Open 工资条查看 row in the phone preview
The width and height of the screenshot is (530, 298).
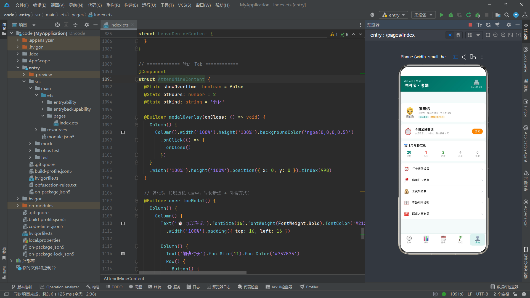coord(443,191)
